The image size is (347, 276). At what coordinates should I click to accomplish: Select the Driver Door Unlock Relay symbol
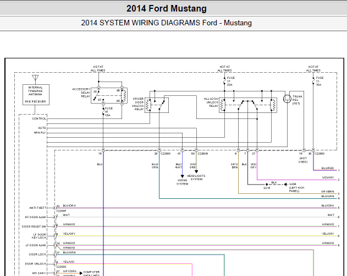pos(159,102)
